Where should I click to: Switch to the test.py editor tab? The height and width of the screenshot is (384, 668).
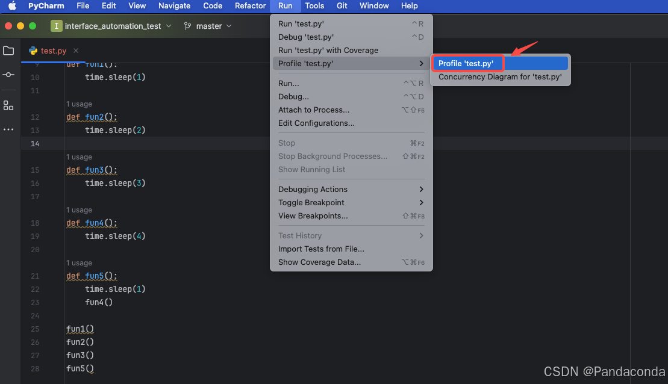coord(53,51)
